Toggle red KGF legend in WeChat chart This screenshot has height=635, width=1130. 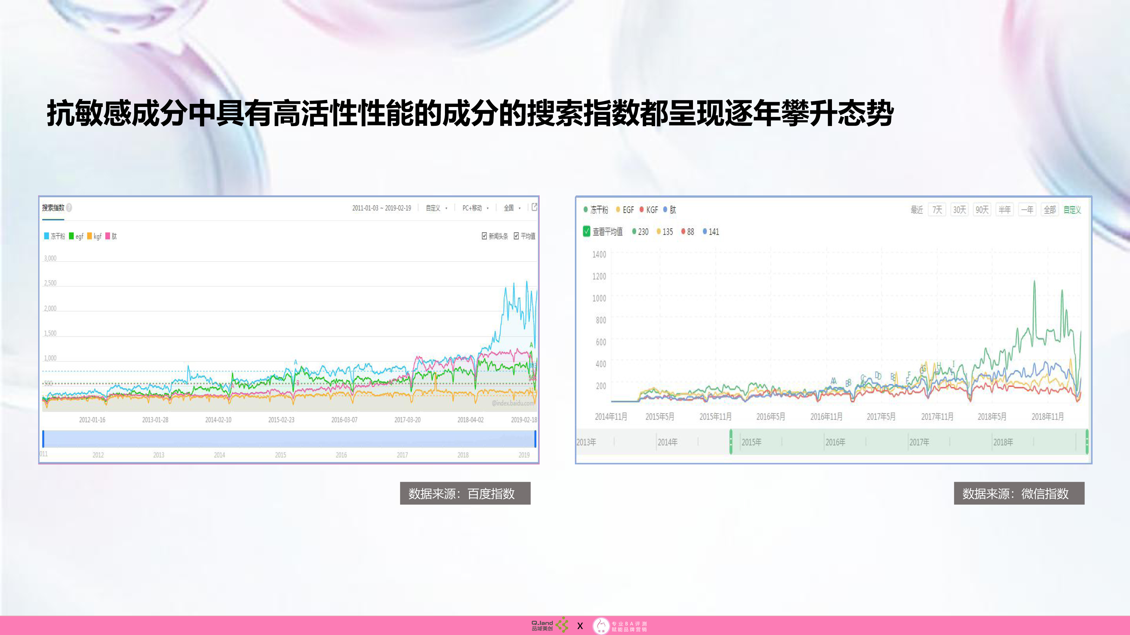pyautogui.click(x=648, y=210)
